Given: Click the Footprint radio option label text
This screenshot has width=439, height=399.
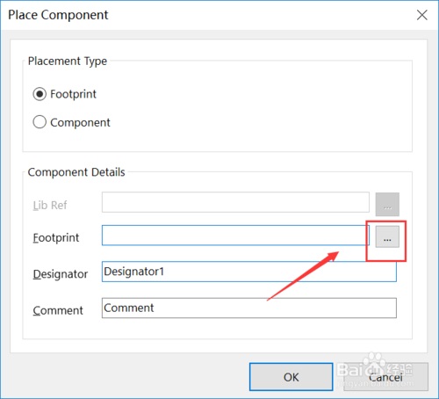Looking at the screenshot, I should (73, 94).
